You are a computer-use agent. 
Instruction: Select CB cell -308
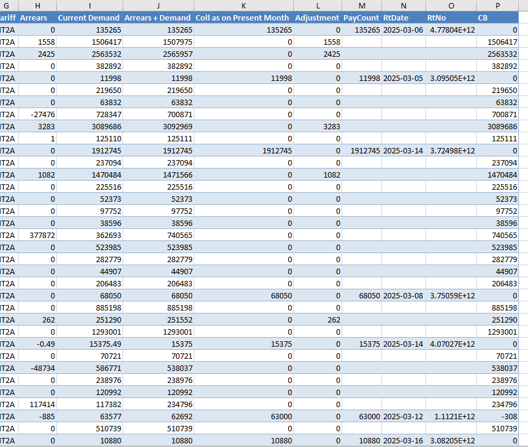point(497,417)
